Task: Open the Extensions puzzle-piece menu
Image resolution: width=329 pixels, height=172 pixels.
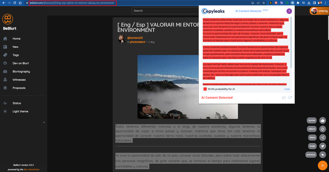Action: pos(298,3)
